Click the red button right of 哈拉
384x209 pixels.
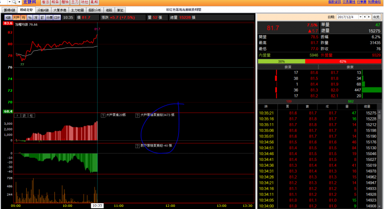(94, 2)
